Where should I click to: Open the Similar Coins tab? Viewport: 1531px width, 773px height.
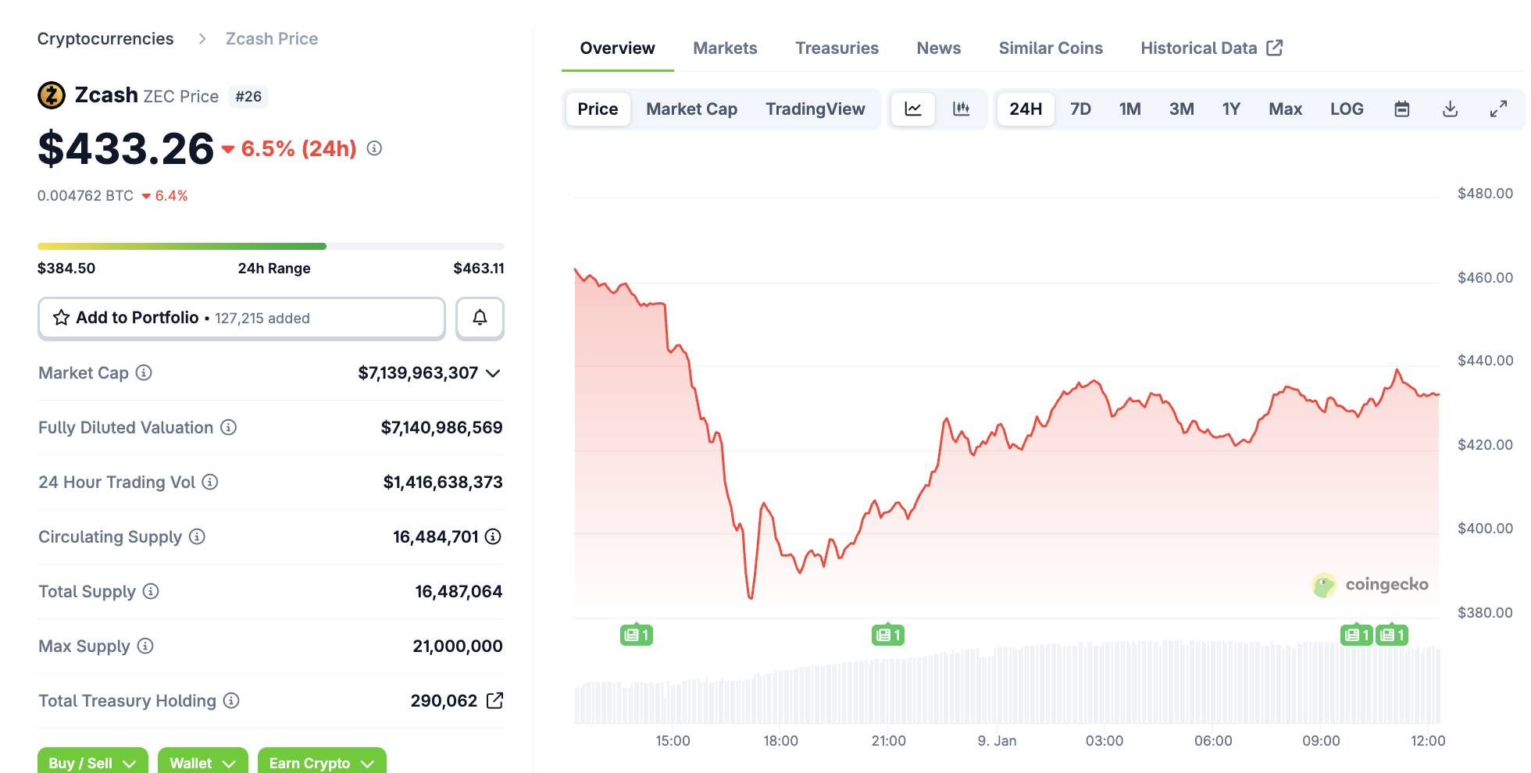(x=1051, y=48)
